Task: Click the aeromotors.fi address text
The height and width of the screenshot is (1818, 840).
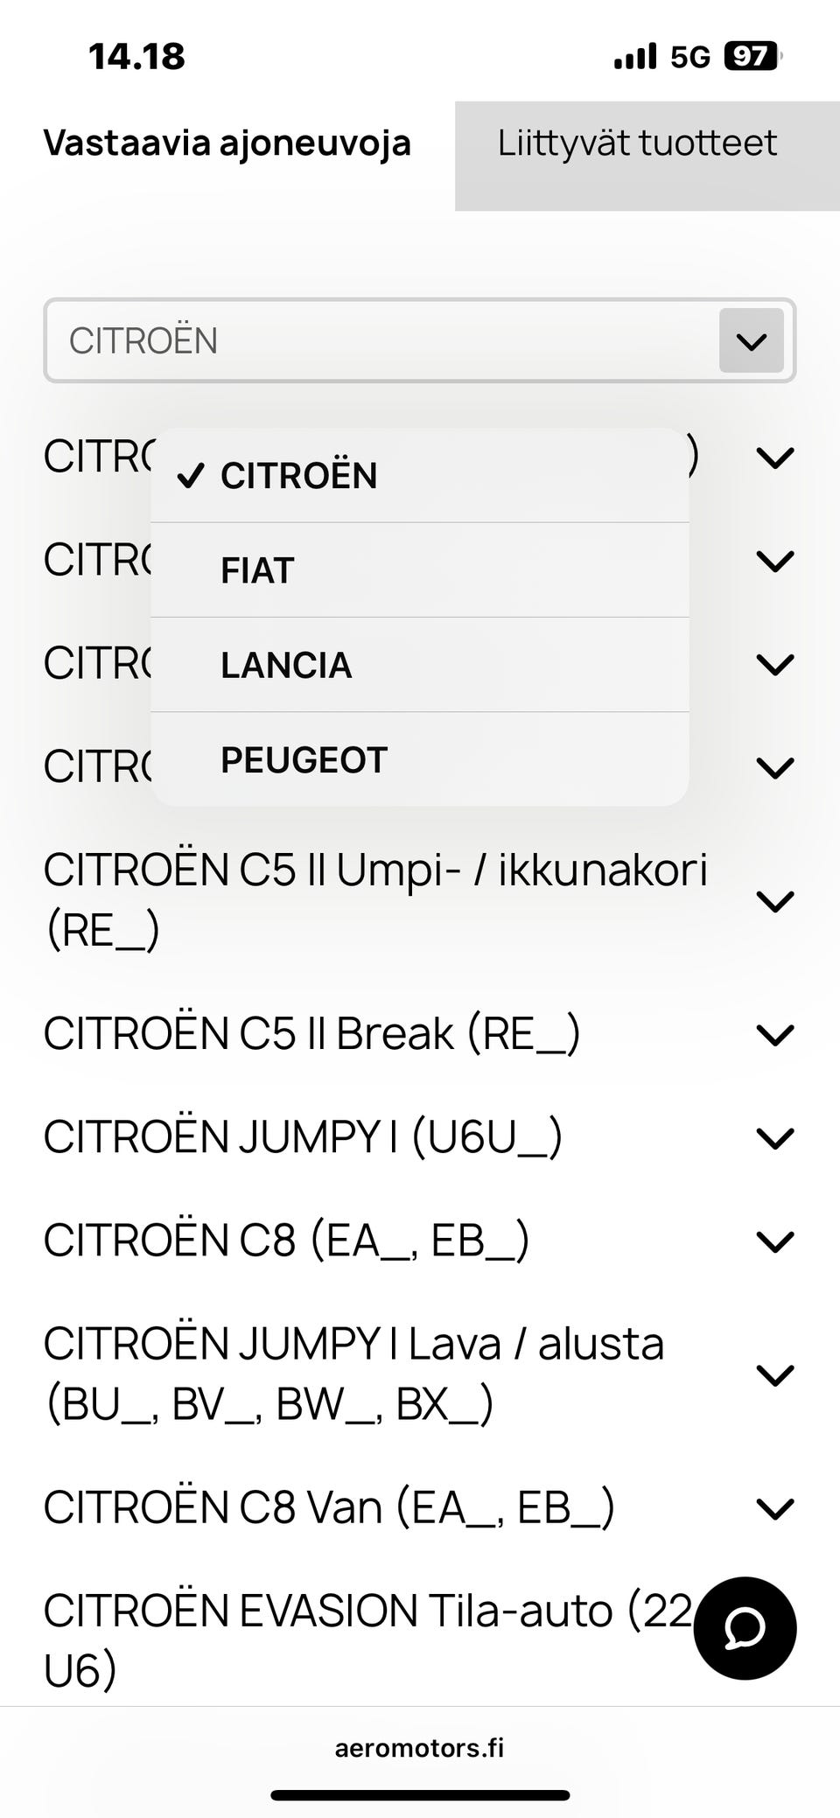Action: [x=419, y=1748]
